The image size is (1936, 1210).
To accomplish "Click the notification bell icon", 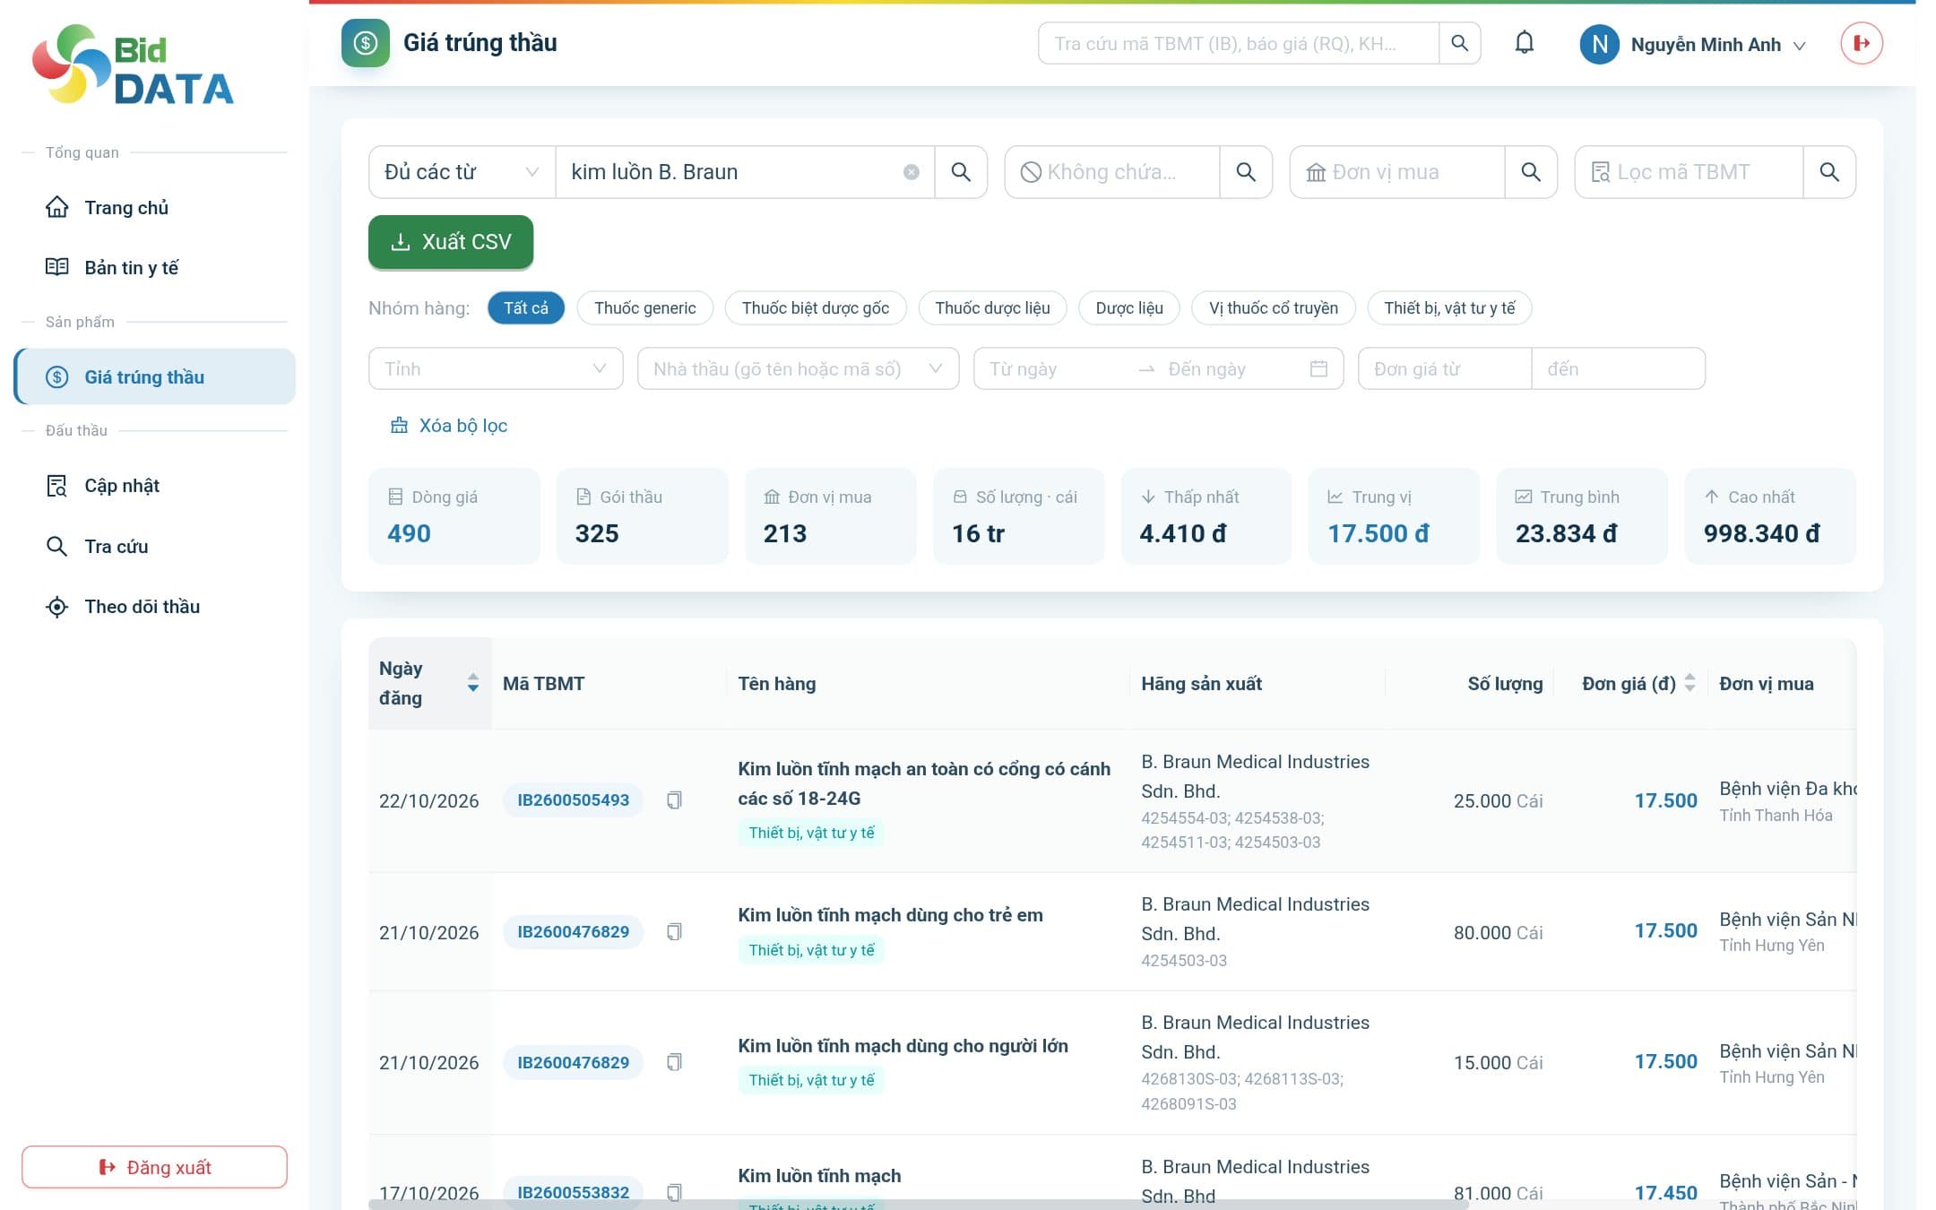I will point(1524,43).
